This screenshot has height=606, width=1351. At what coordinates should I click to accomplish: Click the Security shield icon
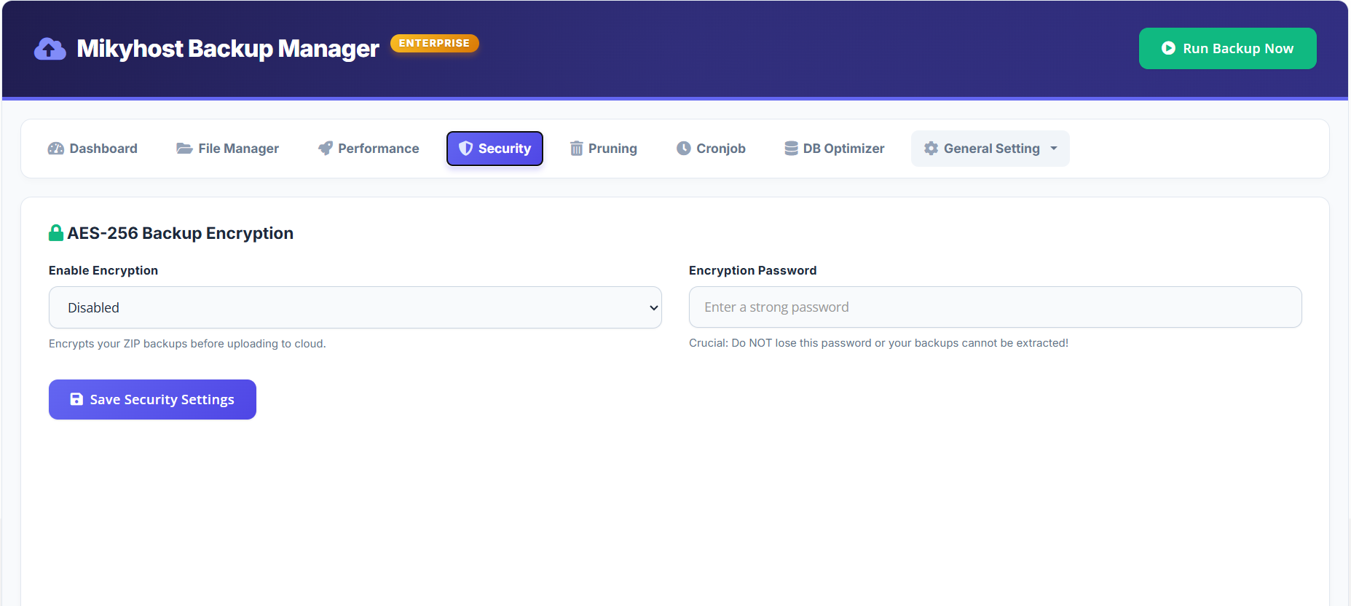(x=466, y=149)
